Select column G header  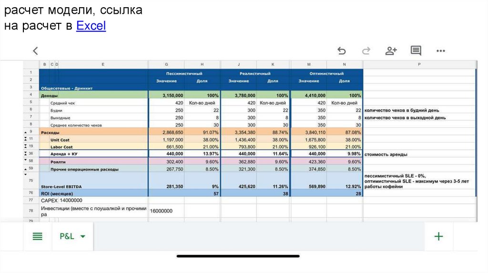coord(166,64)
